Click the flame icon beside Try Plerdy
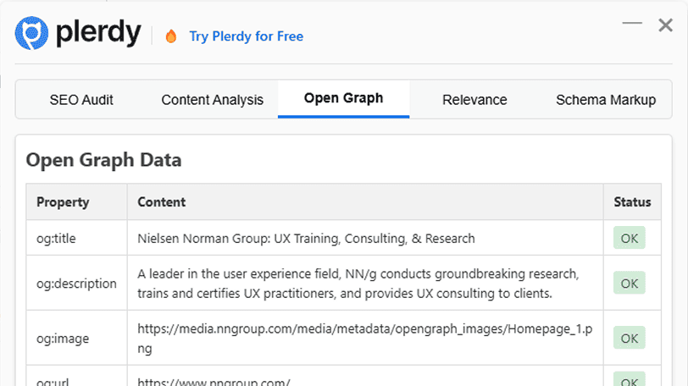 pos(171,36)
